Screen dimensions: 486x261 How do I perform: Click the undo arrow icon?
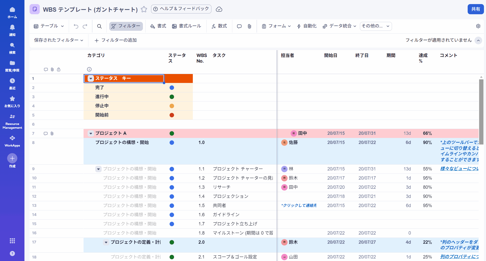(x=76, y=26)
